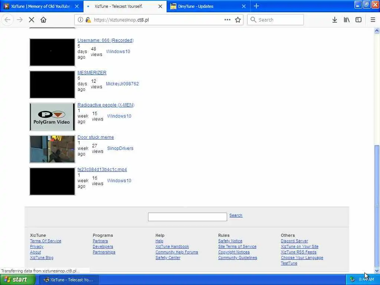
Task: Click the Windows start button
Action: [x=17, y=280]
